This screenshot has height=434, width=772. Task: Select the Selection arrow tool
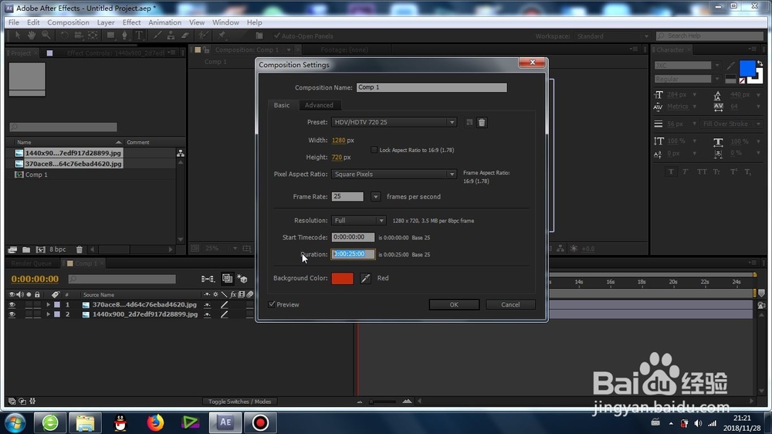18,36
